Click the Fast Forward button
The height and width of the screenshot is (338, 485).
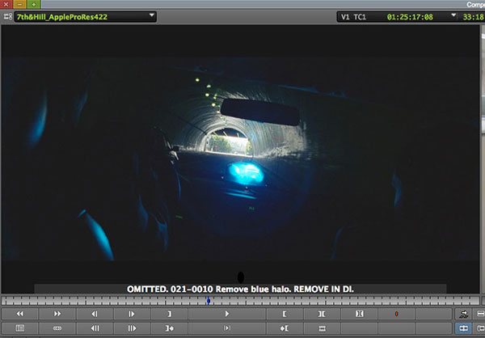coord(57,314)
